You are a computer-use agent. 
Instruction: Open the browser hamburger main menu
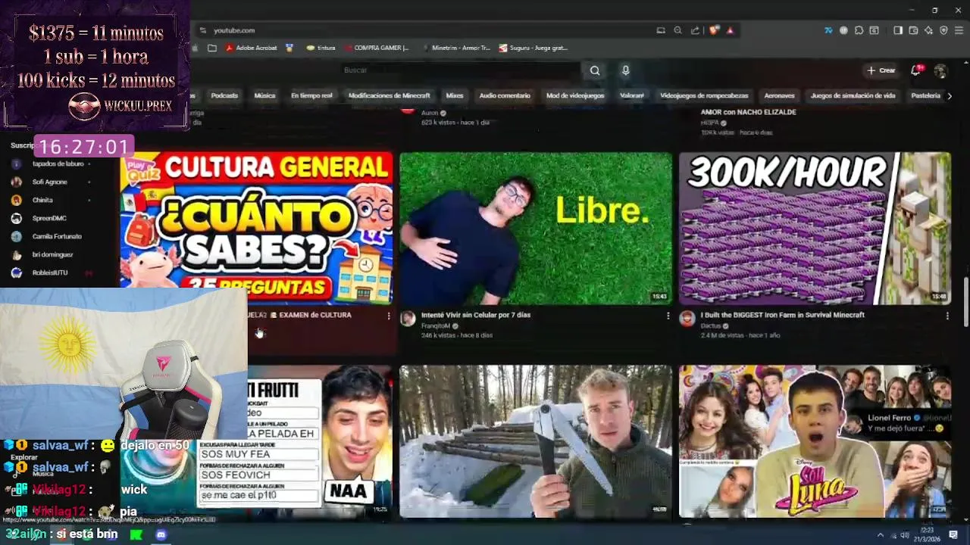[x=959, y=30]
